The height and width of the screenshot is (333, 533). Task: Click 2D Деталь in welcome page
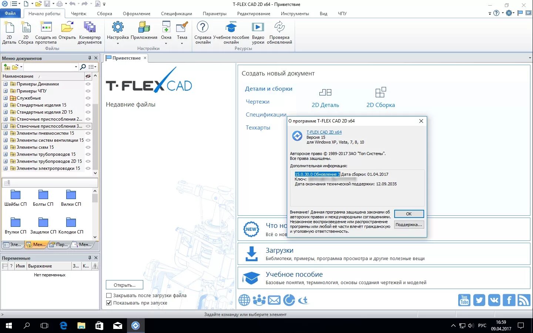pos(325,98)
